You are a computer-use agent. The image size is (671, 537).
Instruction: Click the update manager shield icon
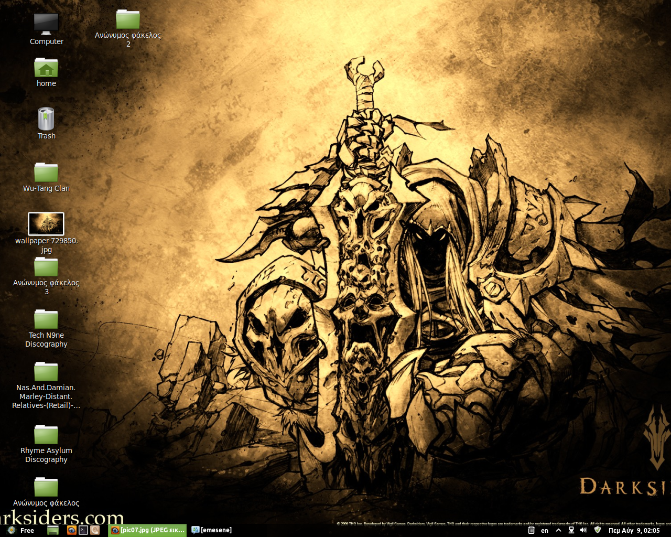tap(597, 530)
